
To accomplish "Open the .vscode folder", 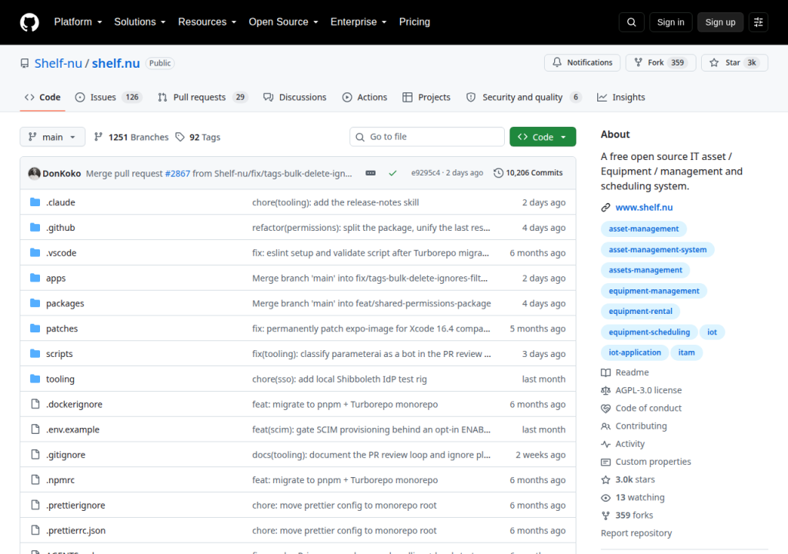I will (x=62, y=252).
